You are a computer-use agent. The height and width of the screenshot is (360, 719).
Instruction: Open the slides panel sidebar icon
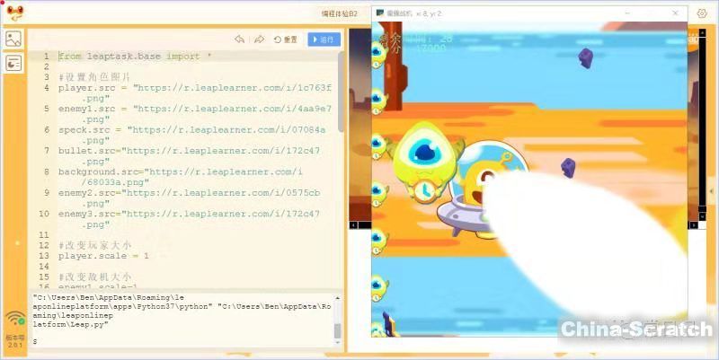pos(13,63)
